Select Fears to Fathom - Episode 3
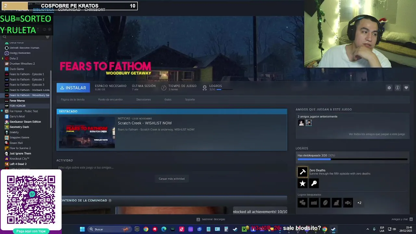Screen dimensions: 416x234 tap(27, 85)
